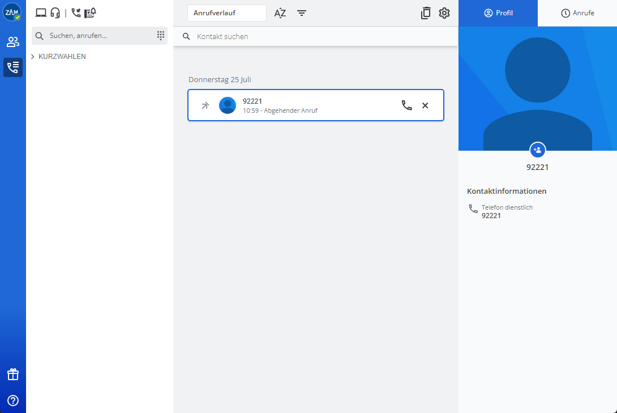Call 92221 using the phone button

coord(406,105)
